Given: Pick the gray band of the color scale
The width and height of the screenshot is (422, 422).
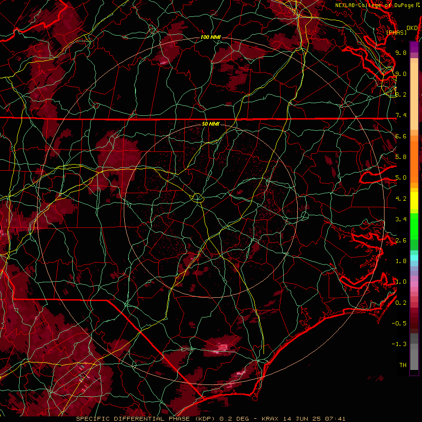Looking at the screenshot, I should coord(414,353).
